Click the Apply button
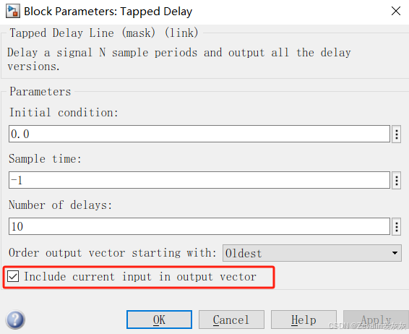Viewport: 409px width, 334px height. [376, 320]
